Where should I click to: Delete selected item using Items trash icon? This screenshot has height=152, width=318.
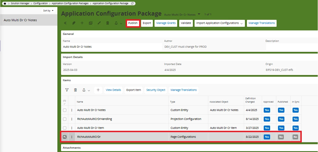coord(76,90)
